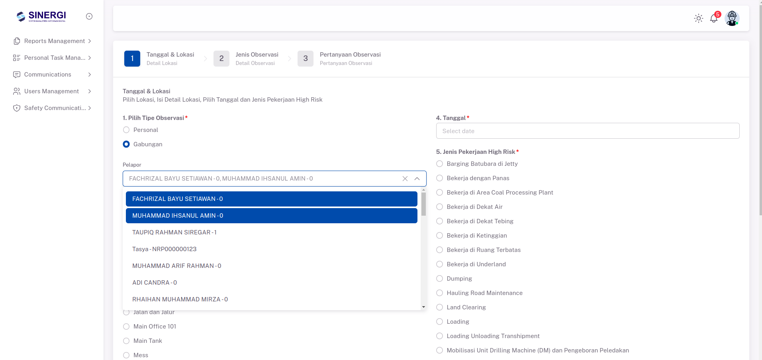The width and height of the screenshot is (762, 360).
Task: Click the Personal Task Management list icon
Action: click(x=17, y=58)
